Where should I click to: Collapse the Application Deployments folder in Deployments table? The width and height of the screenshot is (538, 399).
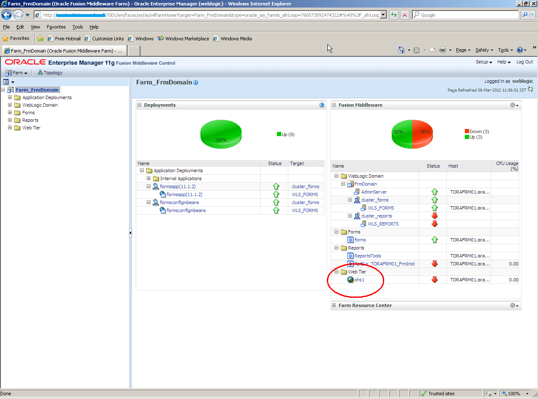(142, 171)
